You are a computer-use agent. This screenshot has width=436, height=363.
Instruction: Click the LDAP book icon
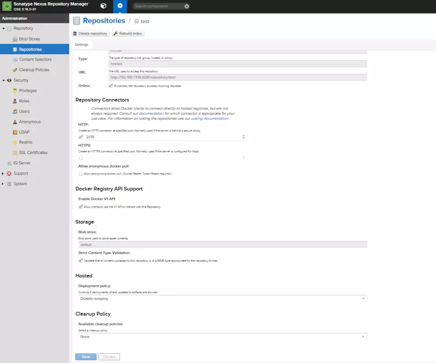[15, 132]
